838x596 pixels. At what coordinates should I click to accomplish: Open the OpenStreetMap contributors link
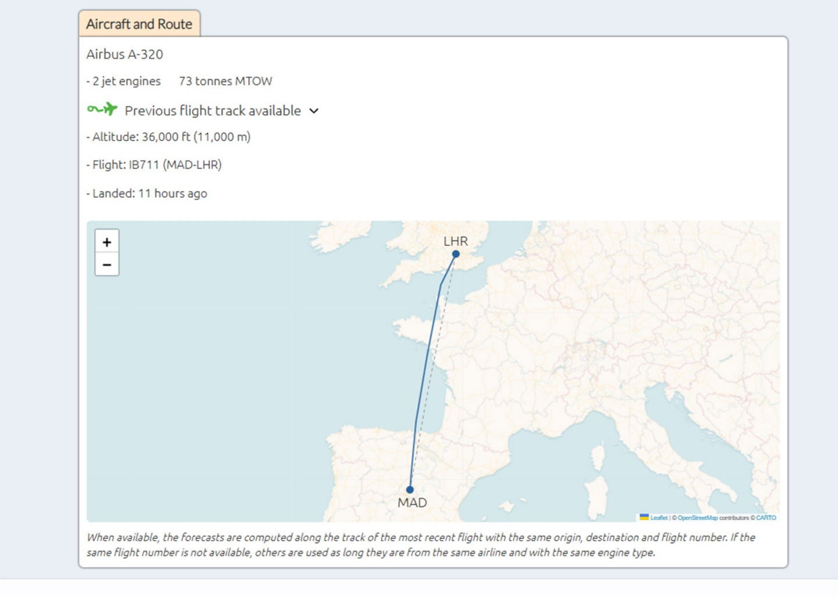698,516
